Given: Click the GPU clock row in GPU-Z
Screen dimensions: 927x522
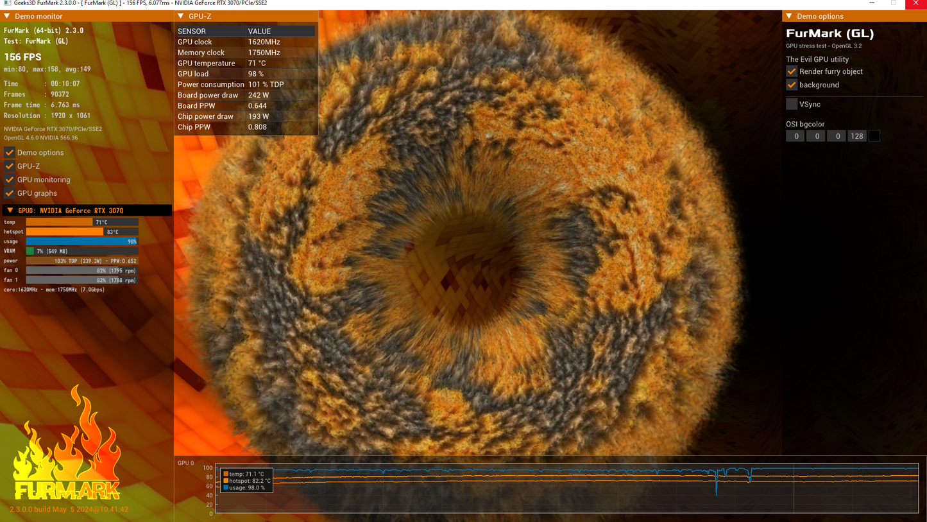Looking at the screenshot, I should coord(246,42).
